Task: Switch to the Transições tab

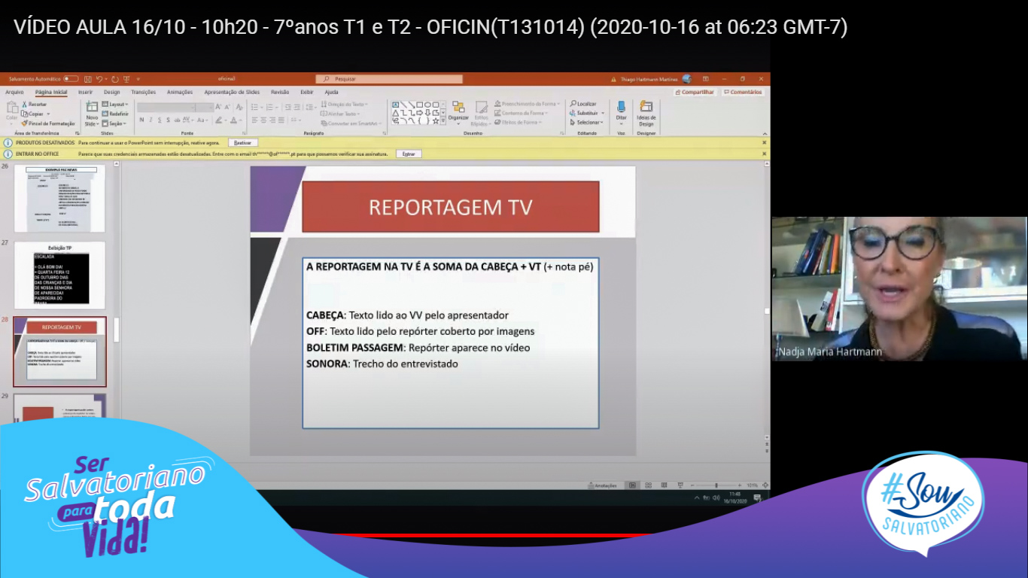Action: (x=143, y=92)
